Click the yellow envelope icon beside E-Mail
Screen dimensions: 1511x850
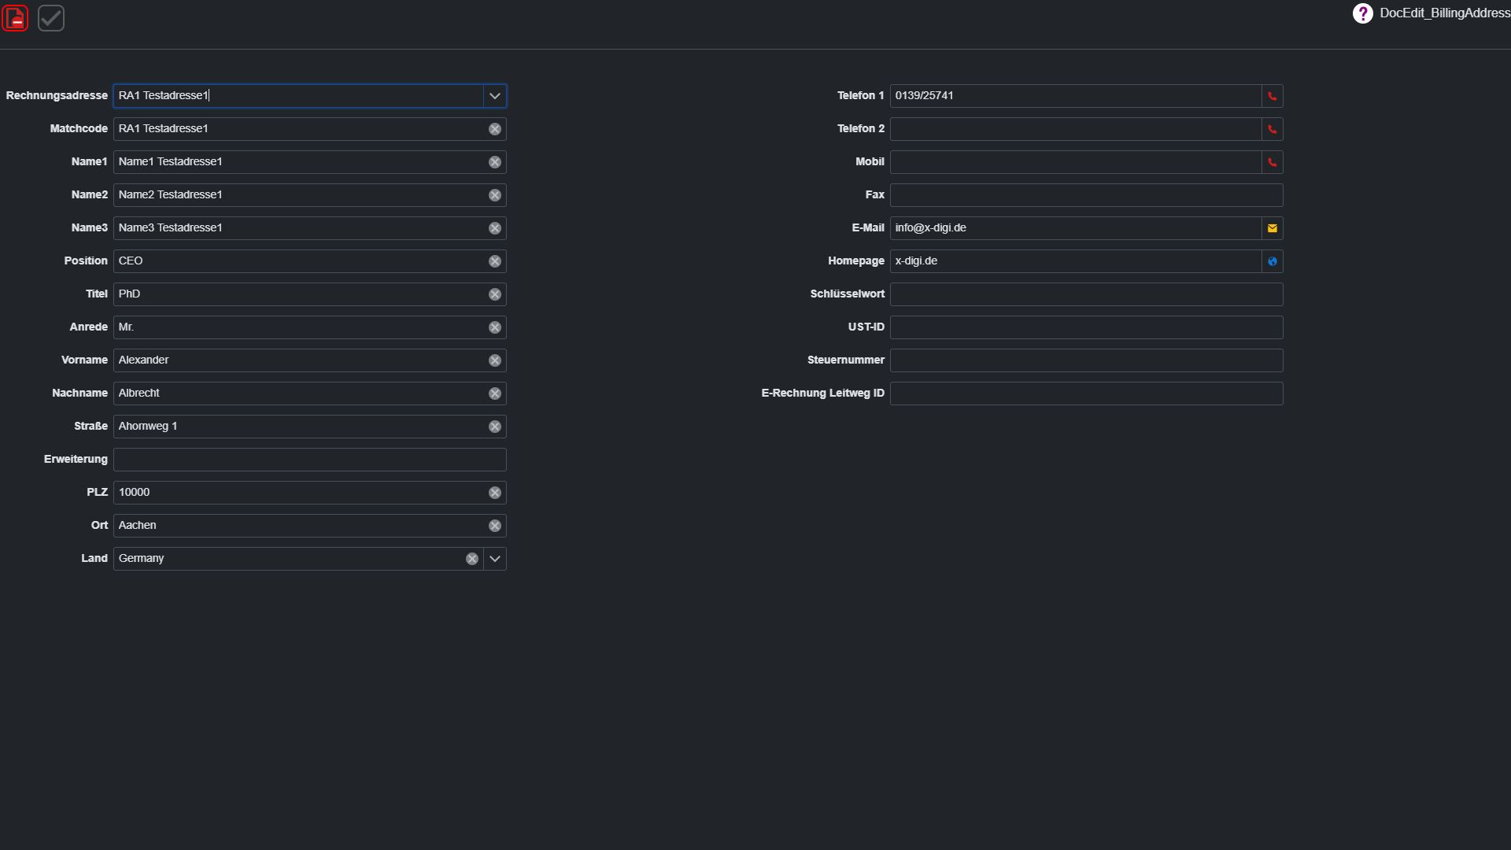[x=1273, y=228]
